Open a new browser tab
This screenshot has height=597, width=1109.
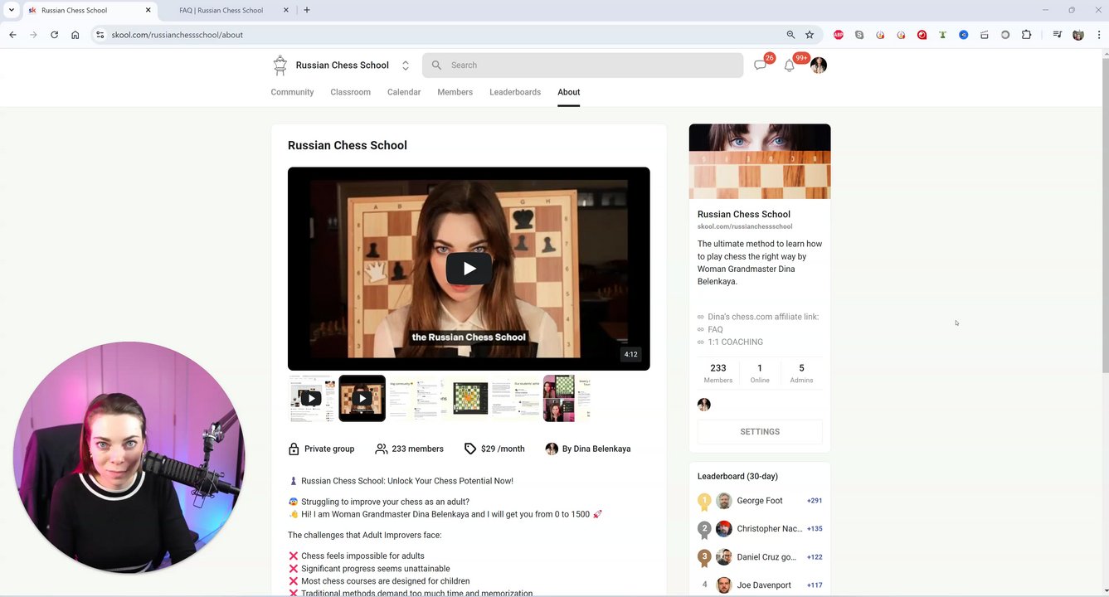[x=307, y=10]
